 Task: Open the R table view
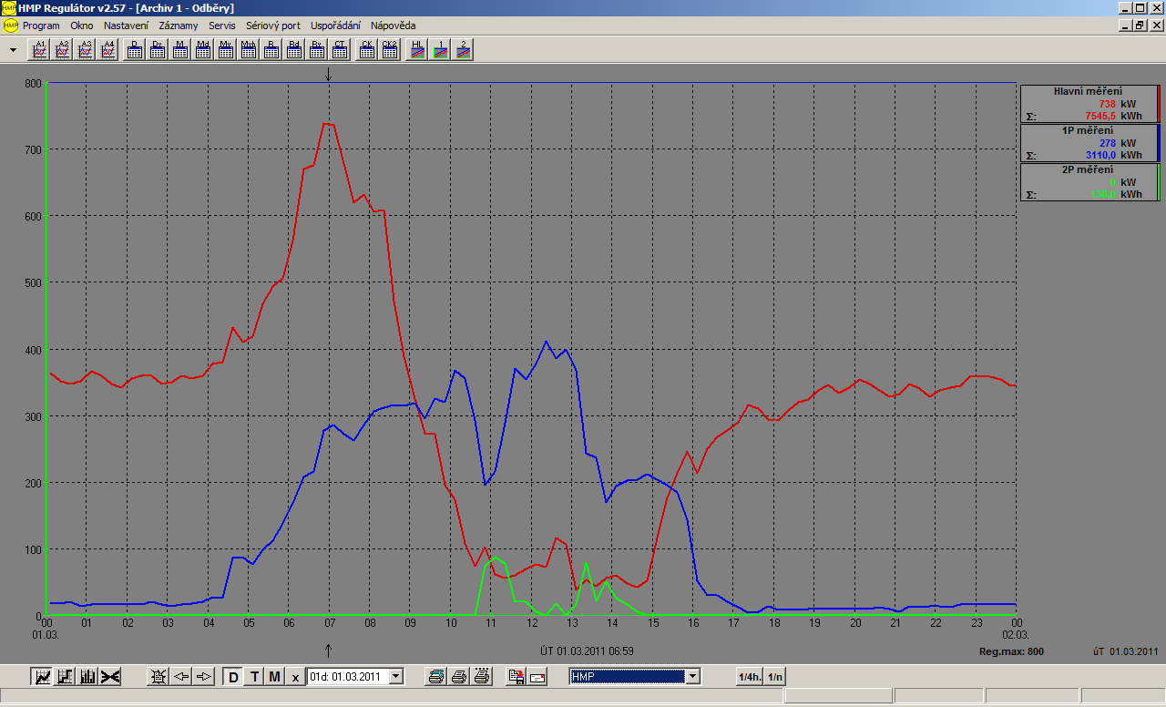pos(271,49)
